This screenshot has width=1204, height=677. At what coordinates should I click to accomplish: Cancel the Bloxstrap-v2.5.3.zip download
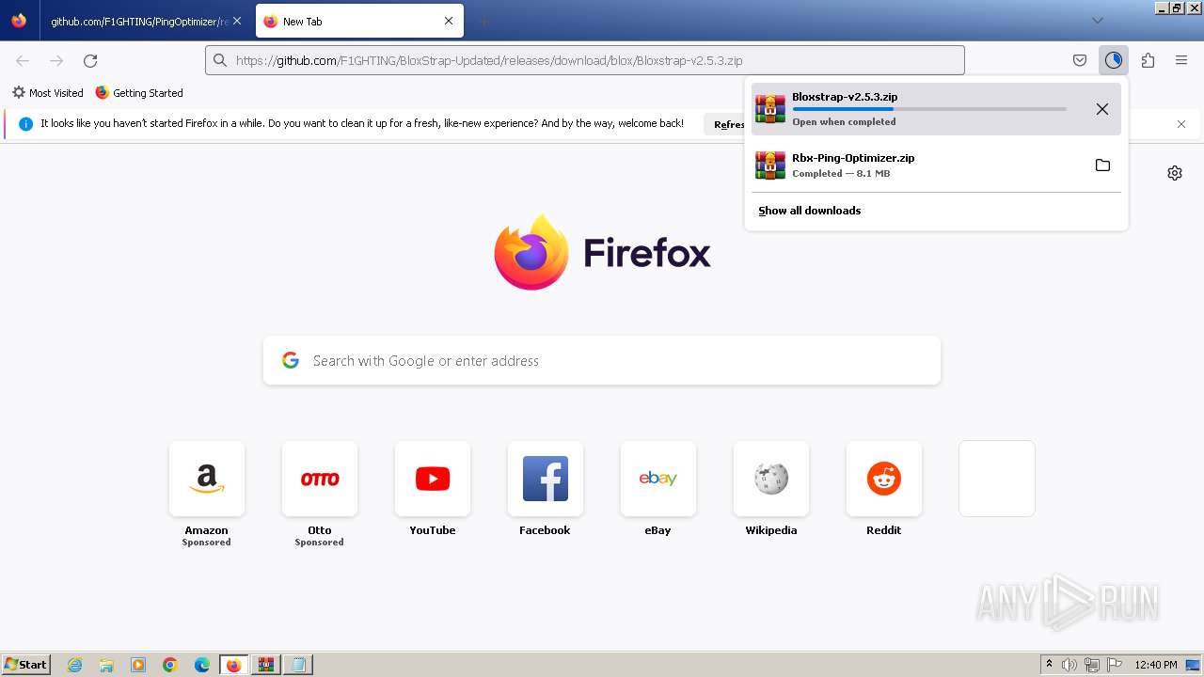[x=1102, y=109]
